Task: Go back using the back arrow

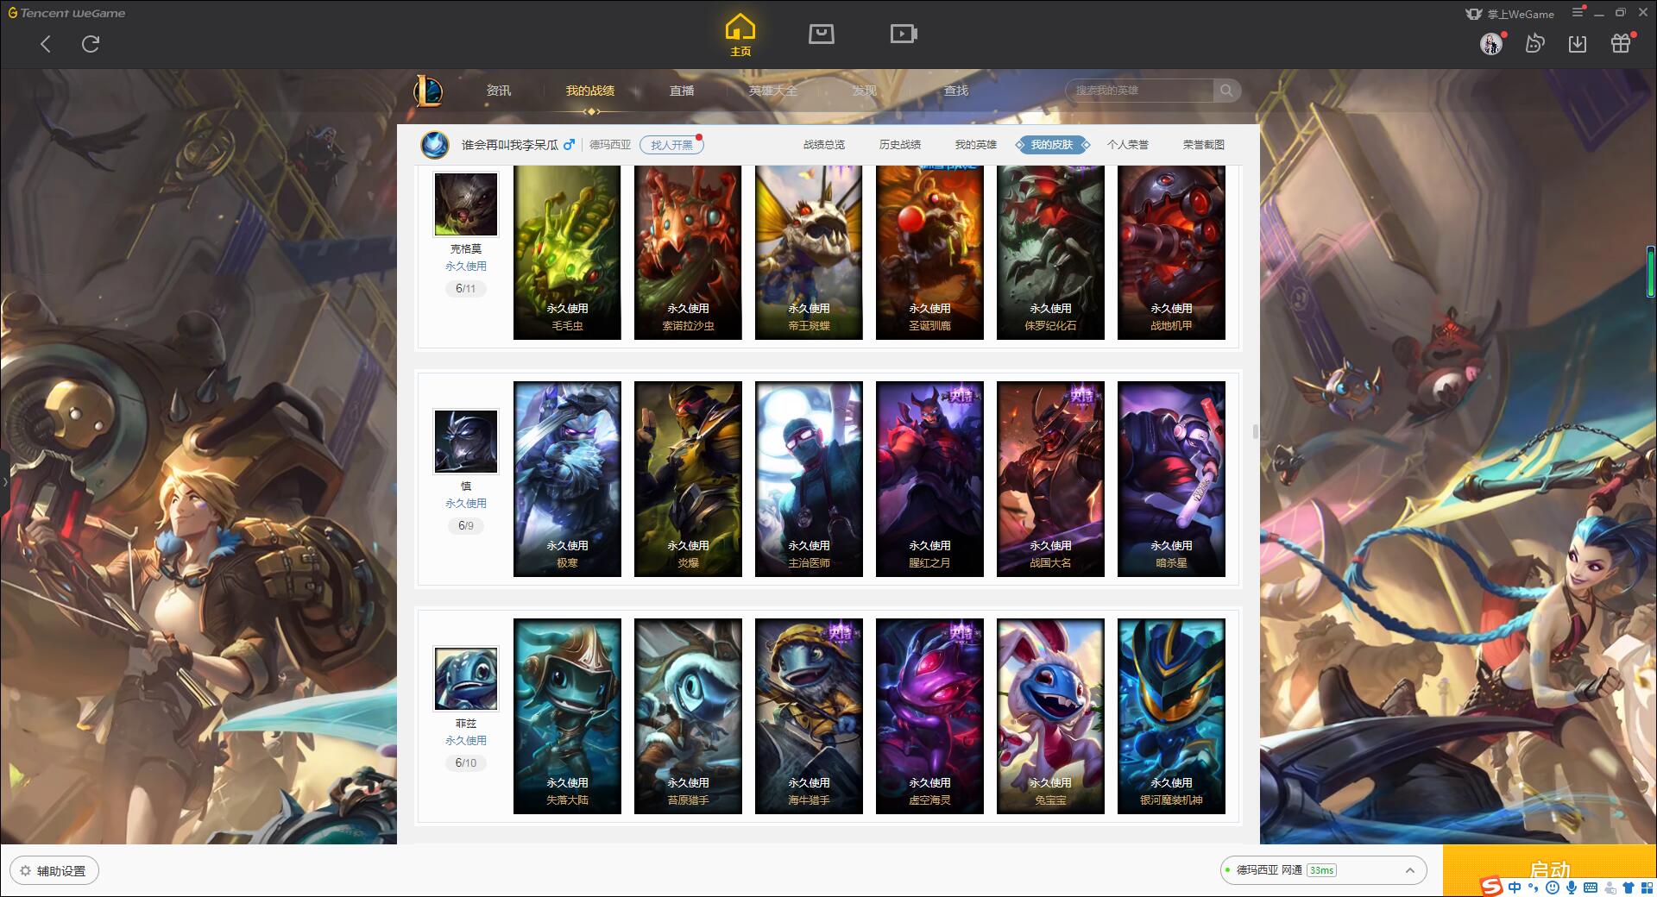Action: click(x=46, y=44)
